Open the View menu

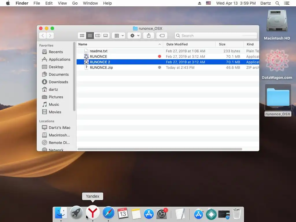coord(62,3)
